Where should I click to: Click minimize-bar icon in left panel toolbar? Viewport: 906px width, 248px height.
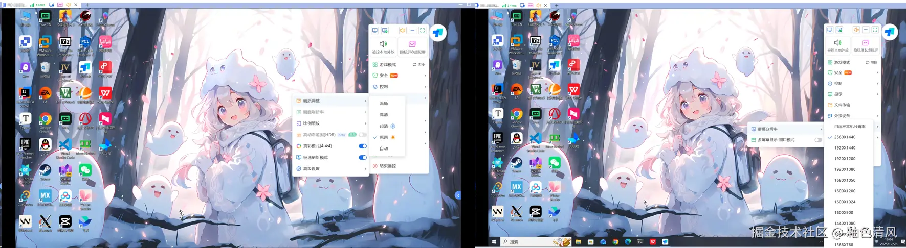(412, 31)
